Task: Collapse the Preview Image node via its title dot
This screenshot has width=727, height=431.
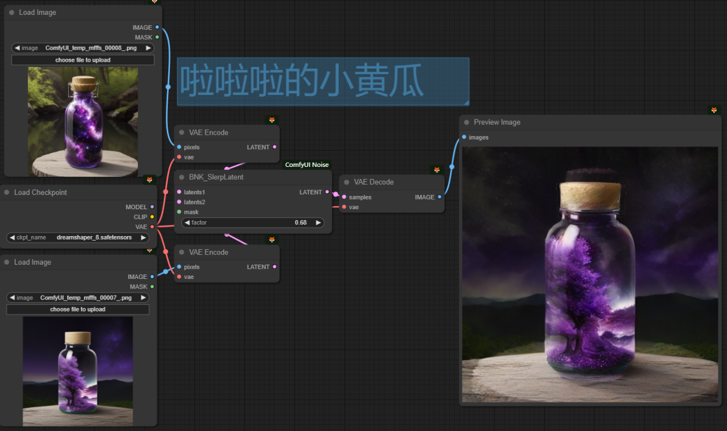Action: point(467,122)
